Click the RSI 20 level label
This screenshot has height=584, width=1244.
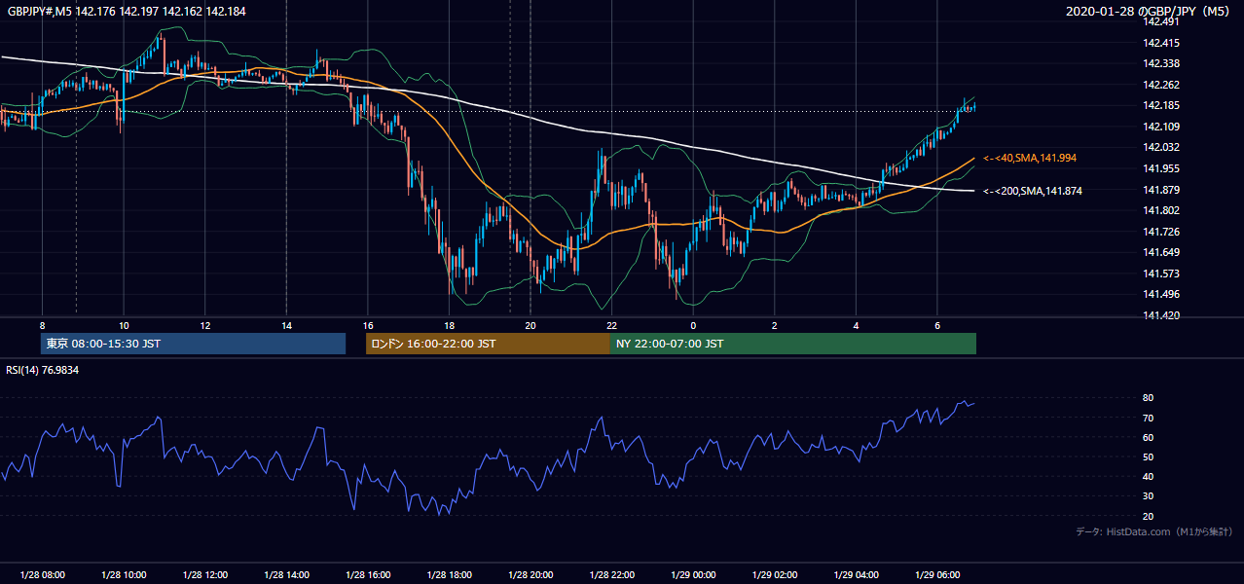pyautogui.click(x=1149, y=516)
